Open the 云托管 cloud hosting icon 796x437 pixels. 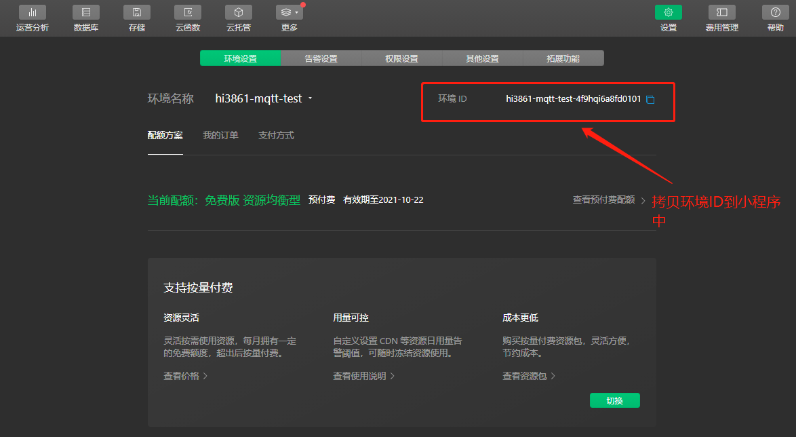[238, 12]
